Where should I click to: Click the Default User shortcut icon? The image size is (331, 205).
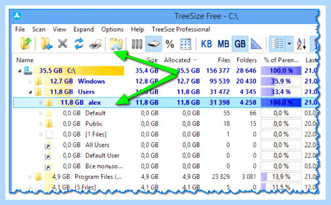click(x=49, y=156)
